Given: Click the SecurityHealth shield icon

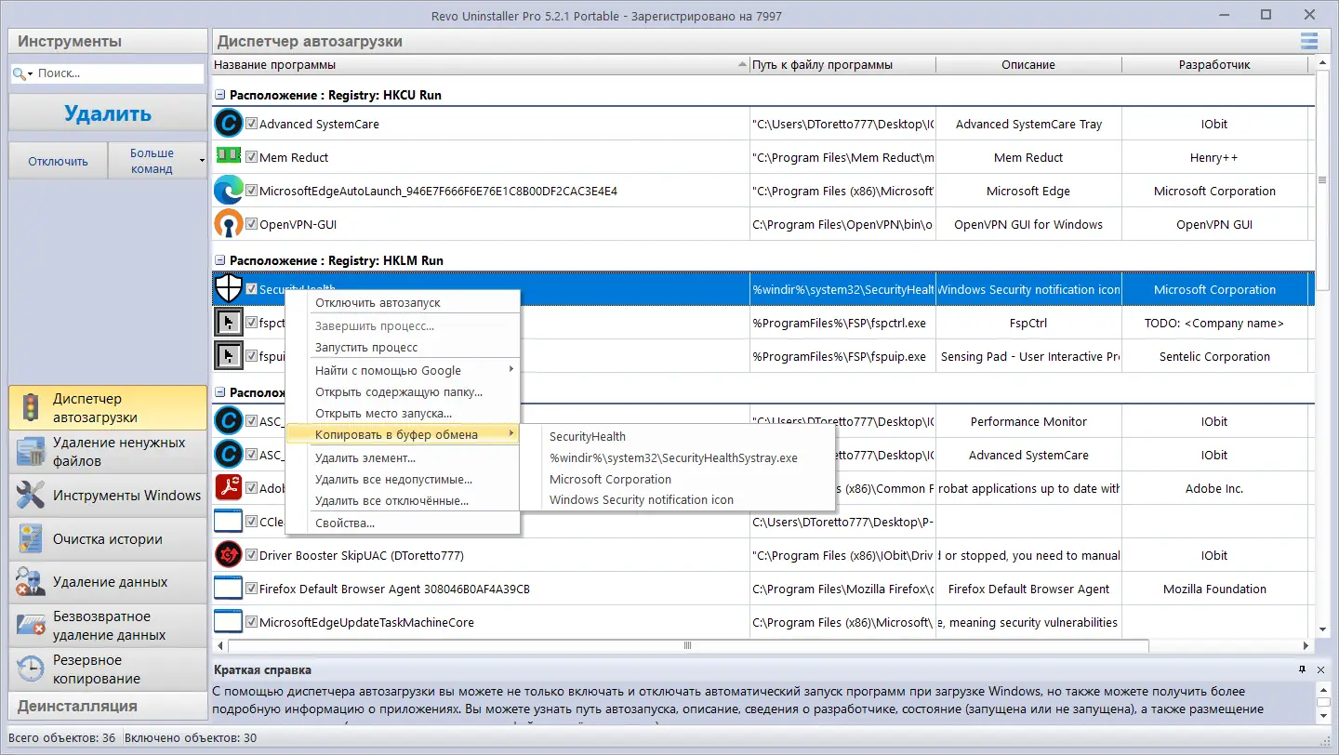Looking at the screenshot, I should tap(228, 289).
